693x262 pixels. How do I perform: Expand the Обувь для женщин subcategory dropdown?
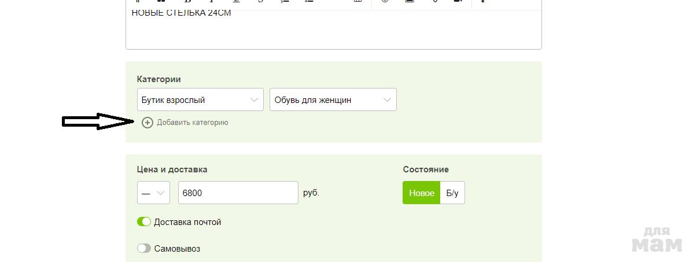point(333,99)
